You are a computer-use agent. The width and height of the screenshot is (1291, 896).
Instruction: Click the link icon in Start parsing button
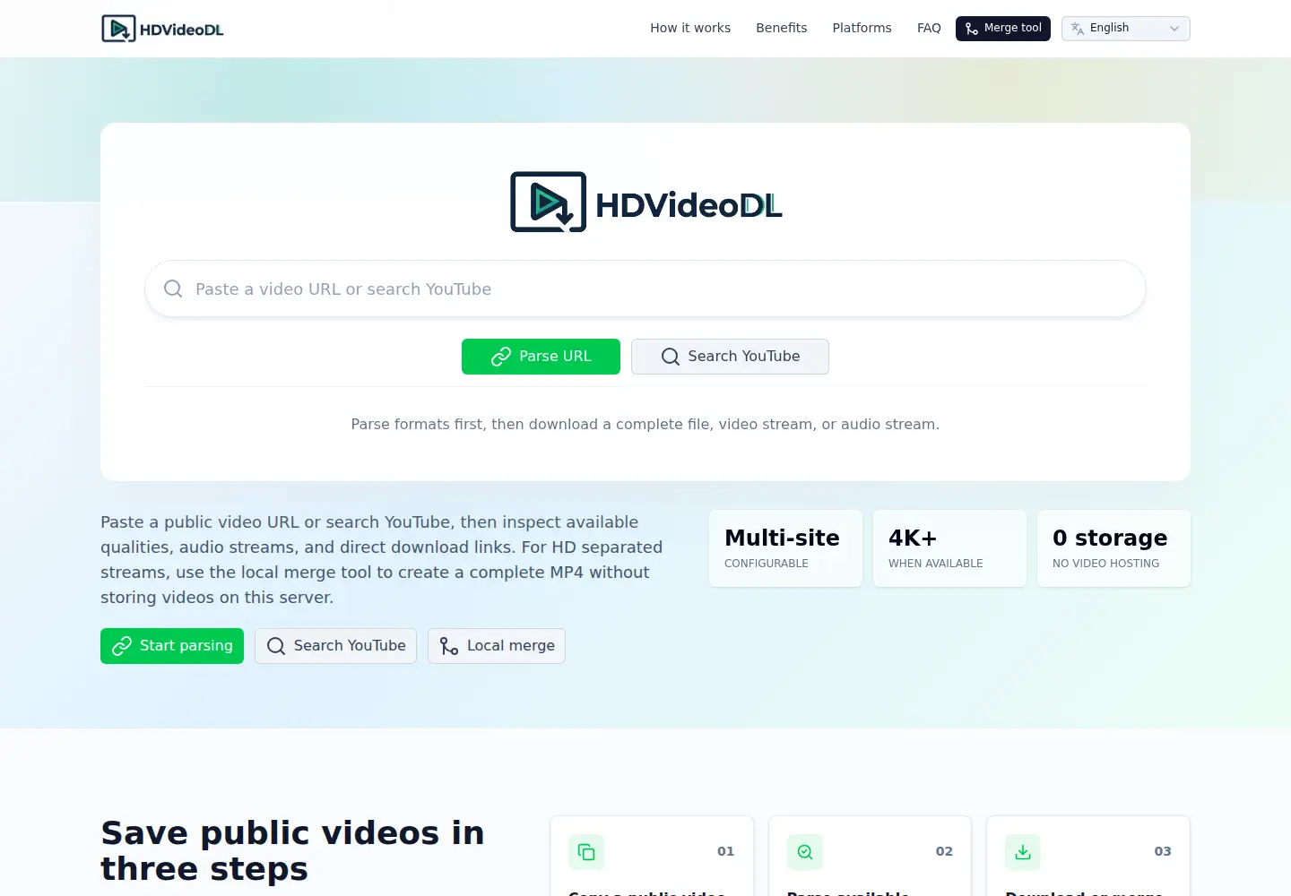(x=122, y=646)
